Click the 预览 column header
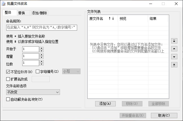This screenshot has width=183, height=121. 133,19
